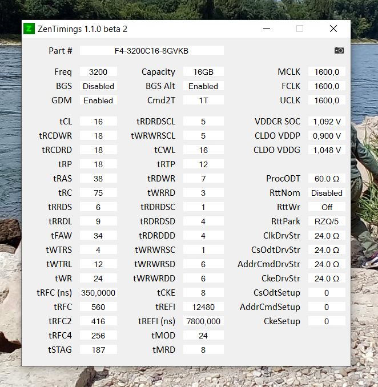Click the tMOD value 24
Viewport: 378px width, 387px height.
[x=203, y=336]
